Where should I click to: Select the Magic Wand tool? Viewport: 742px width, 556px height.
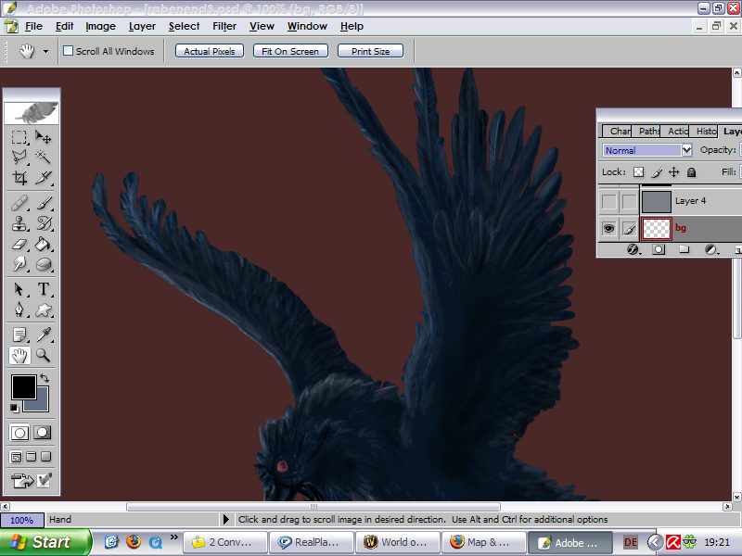click(44, 157)
